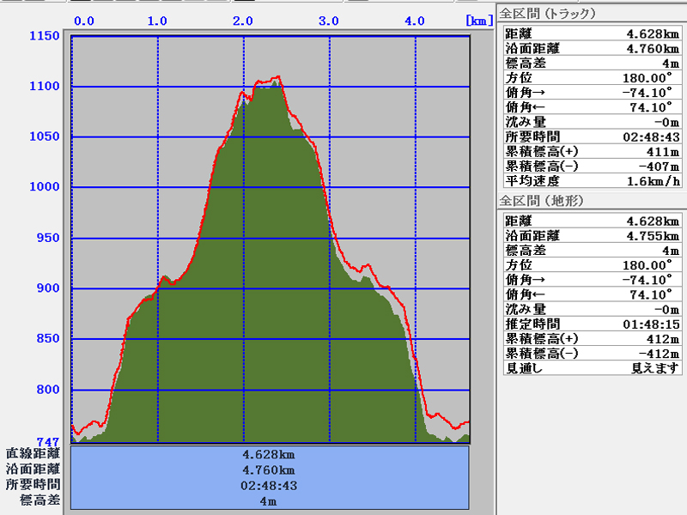The width and height of the screenshot is (687, 515).
Task: Select the 累積標高(+) 411m row
Action: (591, 151)
